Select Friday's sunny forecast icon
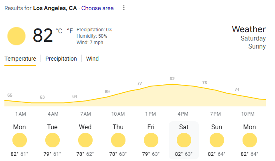This screenshot has height=161, width=275. [x=151, y=141]
